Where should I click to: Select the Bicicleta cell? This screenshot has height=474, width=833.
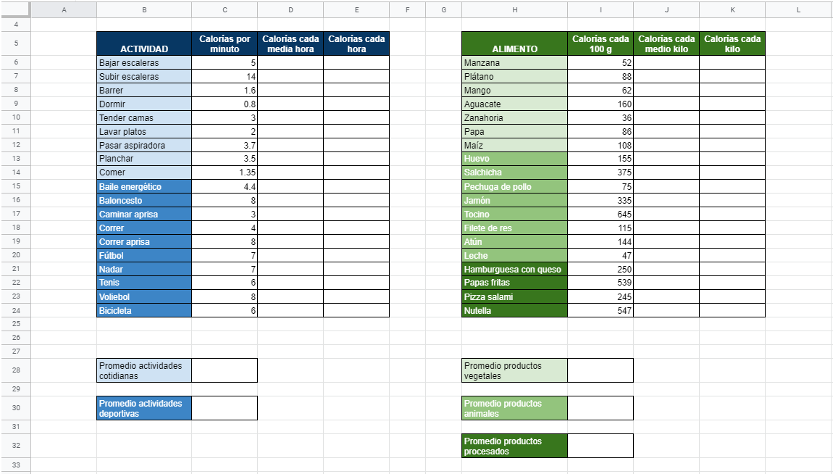pos(144,310)
